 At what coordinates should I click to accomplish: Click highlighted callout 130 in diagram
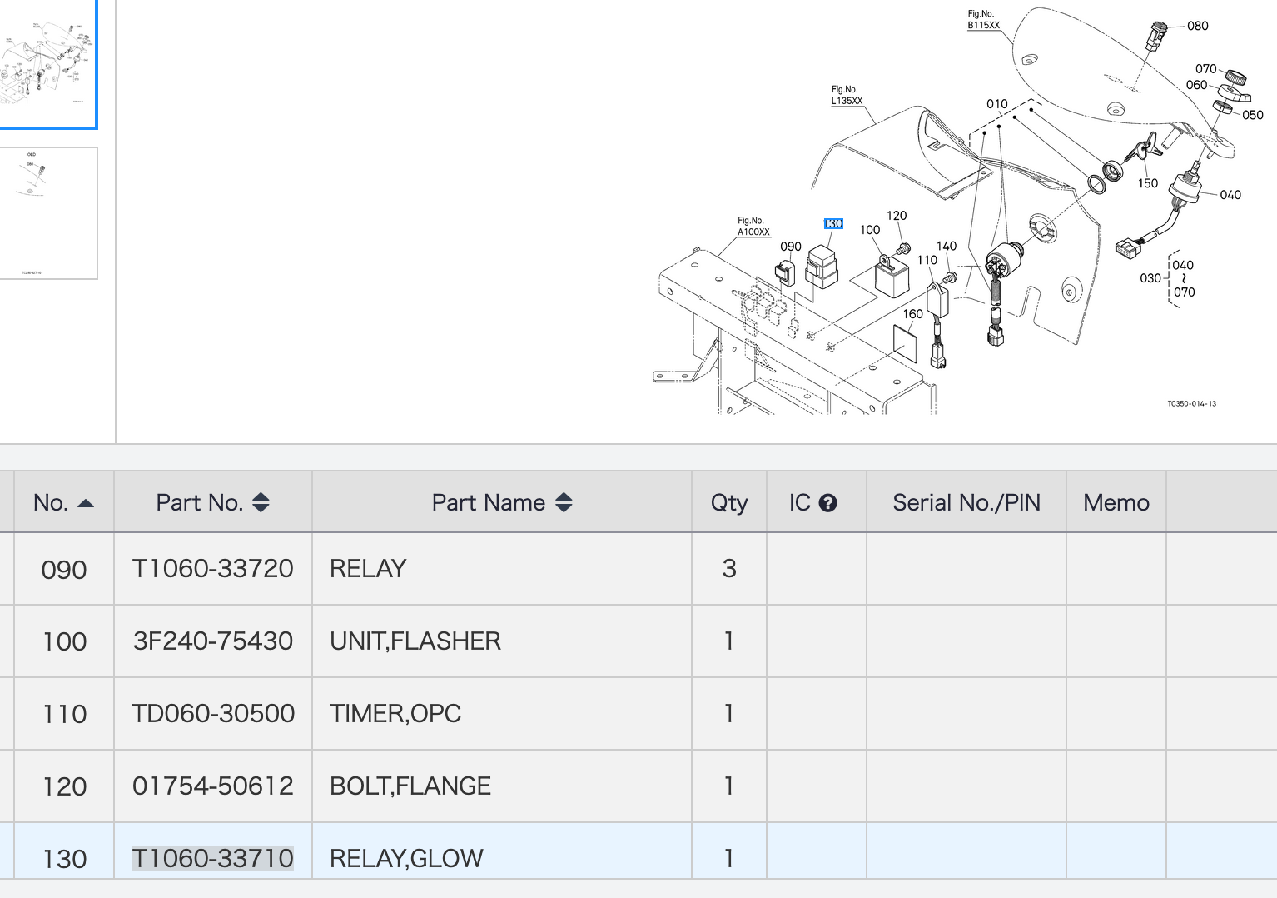(833, 223)
